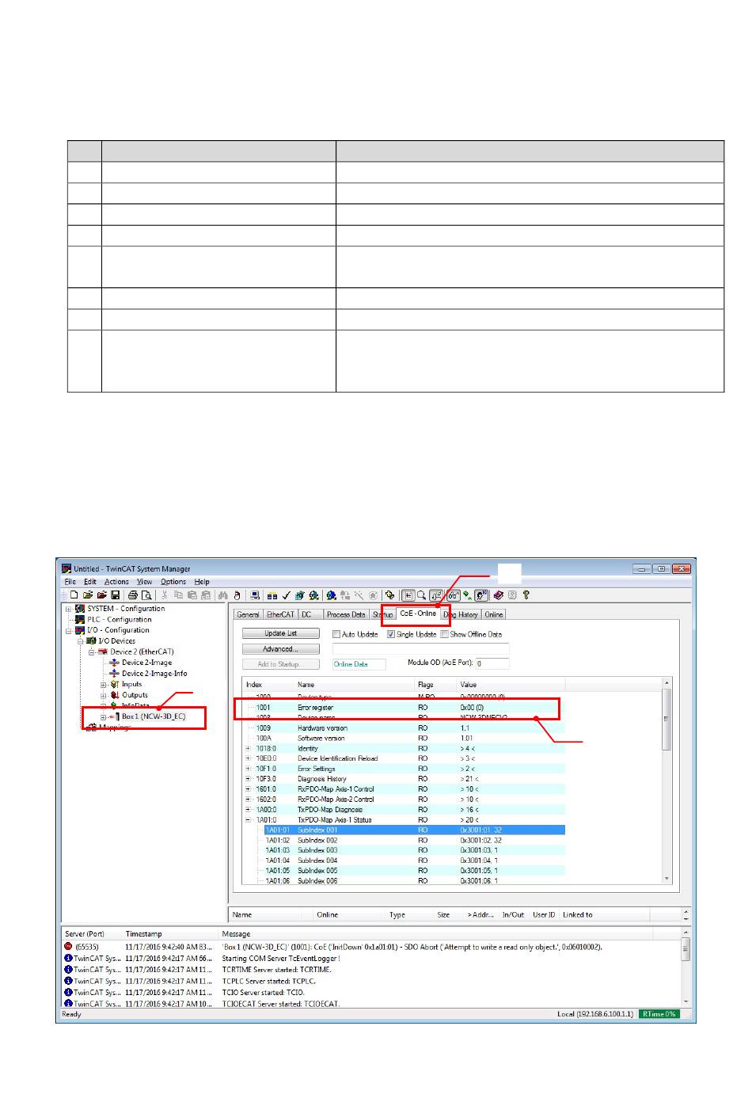Select the I/O Devices tree icon

point(91,641)
